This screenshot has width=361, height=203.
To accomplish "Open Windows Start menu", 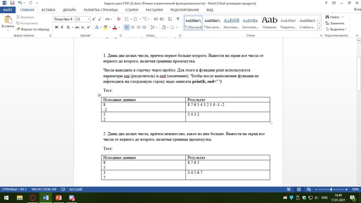I will tap(6, 198).
